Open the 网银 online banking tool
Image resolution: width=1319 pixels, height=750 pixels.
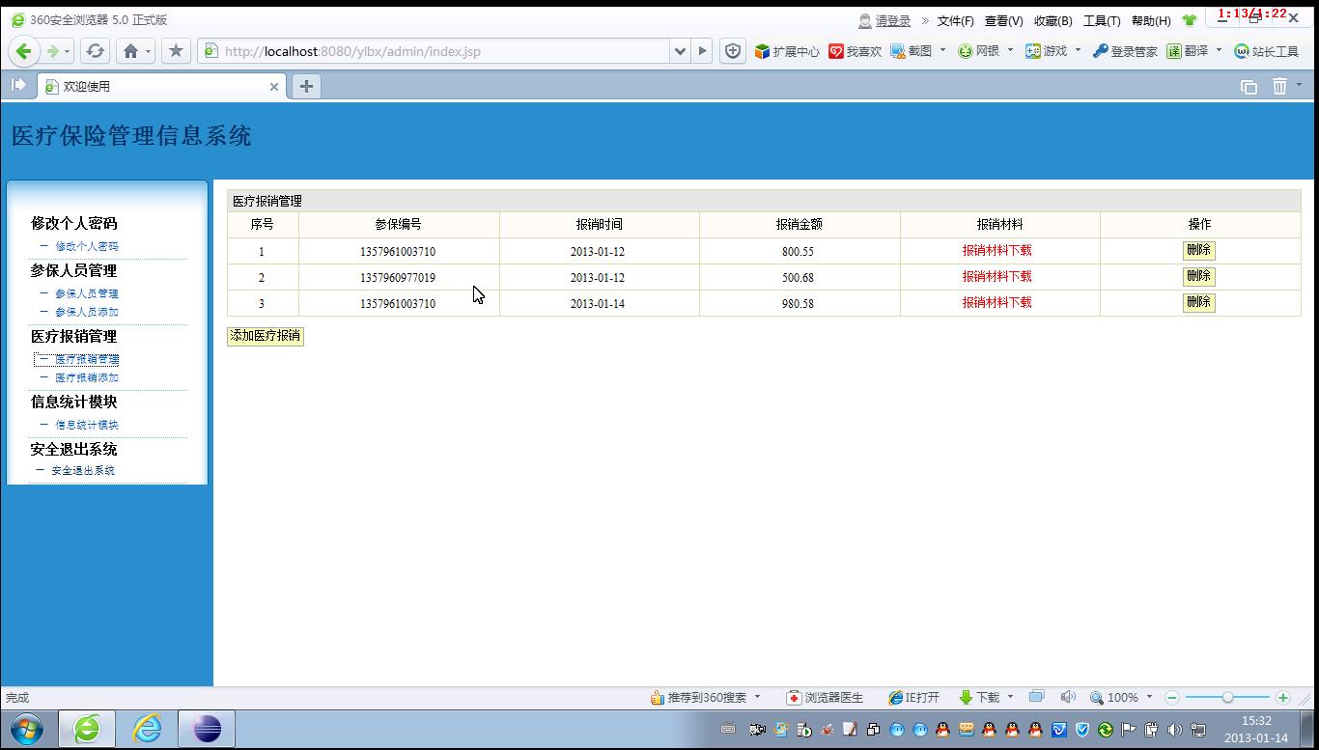pos(978,51)
